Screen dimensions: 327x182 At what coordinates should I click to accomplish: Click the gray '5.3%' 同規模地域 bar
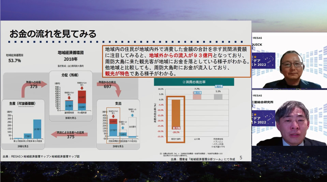pyautogui.click(x=218, y=97)
